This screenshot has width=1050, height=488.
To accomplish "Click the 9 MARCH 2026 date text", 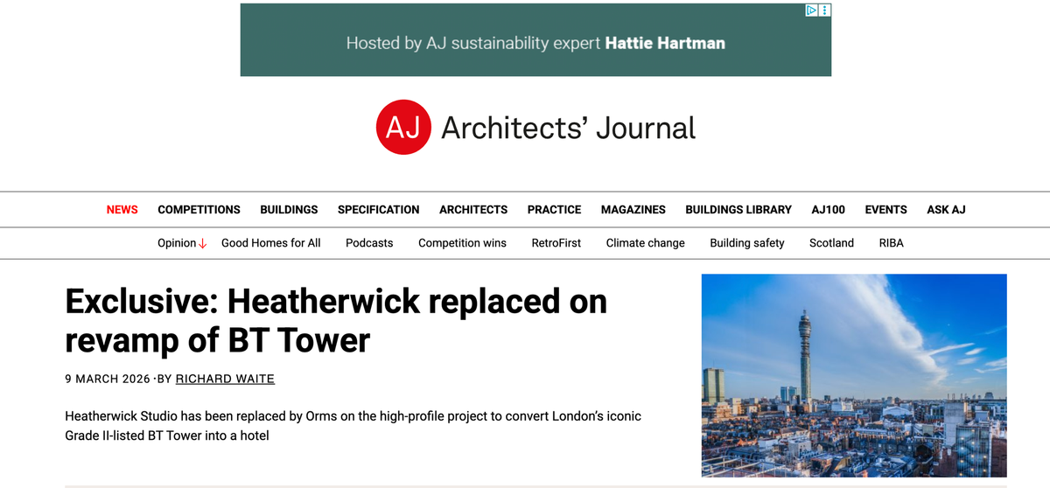I will [x=108, y=379].
